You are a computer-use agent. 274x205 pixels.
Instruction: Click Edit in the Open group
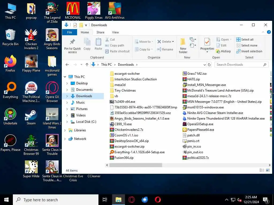click(x=221, y=45)
